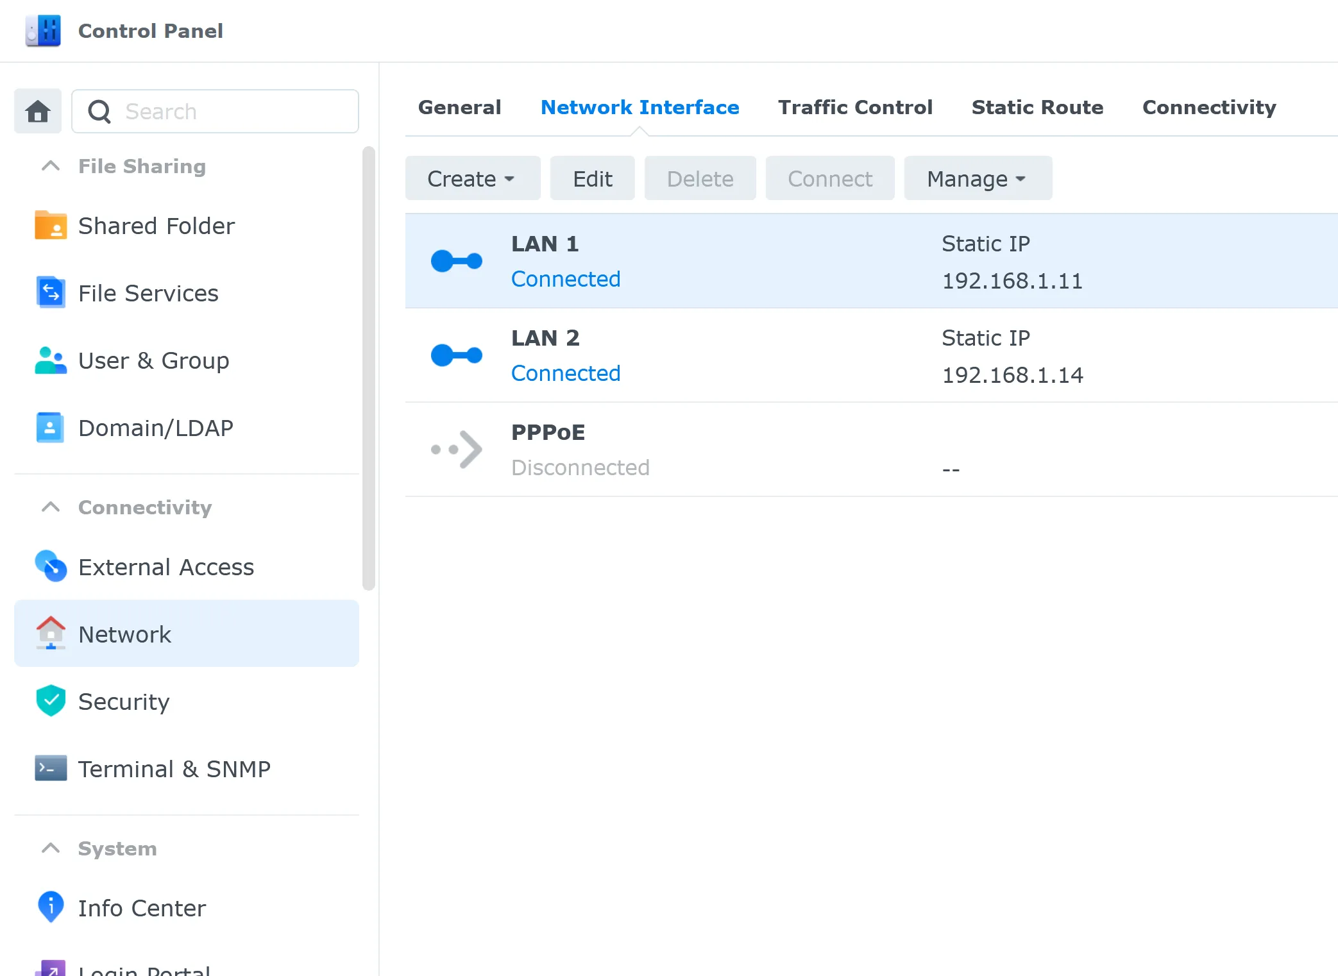Viewport: 1338px width, 976px height.
Task: Collapse the System section
Action: tap(50, 848)
